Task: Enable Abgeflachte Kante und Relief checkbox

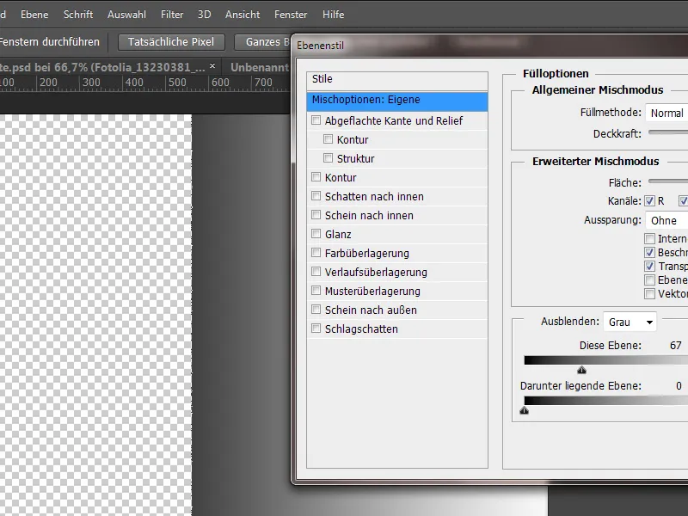Action: click(316, 120)
